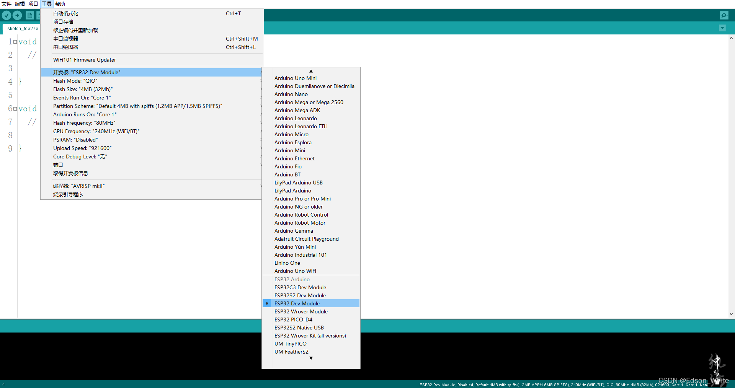Select the Arduino Nano board
Image resolution: width=735 pixels, height=388 pixels.
click(311, 94)
